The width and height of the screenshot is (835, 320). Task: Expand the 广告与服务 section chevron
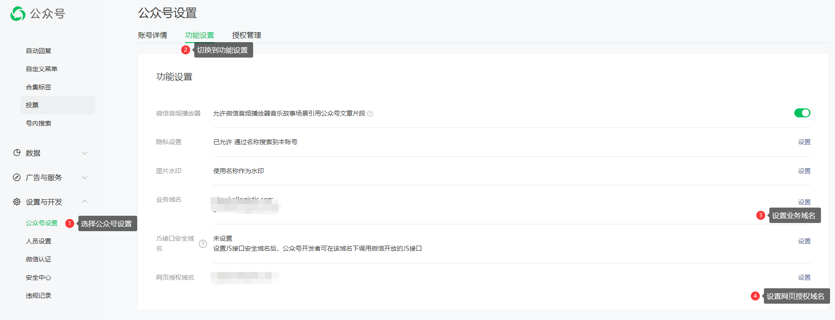[x=85, y=178]
